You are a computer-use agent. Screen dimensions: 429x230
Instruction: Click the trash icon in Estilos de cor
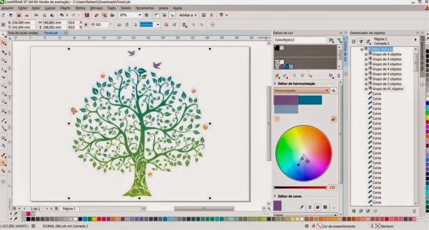point(339,76)
